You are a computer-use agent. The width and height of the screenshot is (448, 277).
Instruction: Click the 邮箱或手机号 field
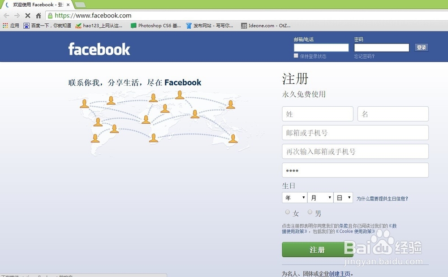point(355,133)
